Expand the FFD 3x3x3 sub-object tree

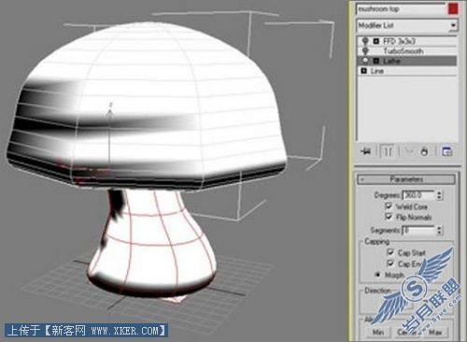(x=376, y=41)
